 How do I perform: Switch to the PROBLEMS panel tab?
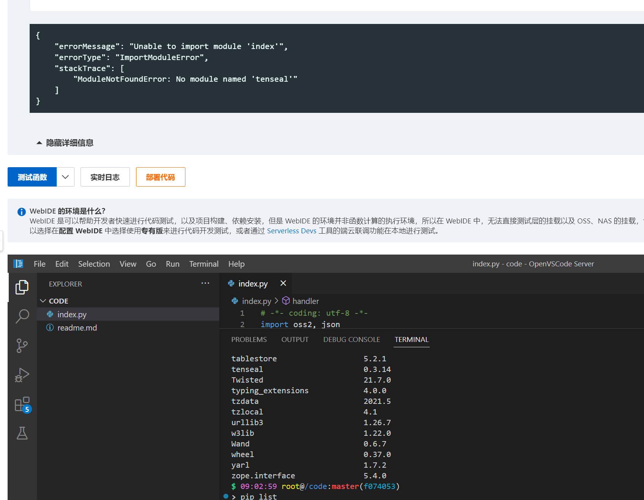[x=249, y=339]
